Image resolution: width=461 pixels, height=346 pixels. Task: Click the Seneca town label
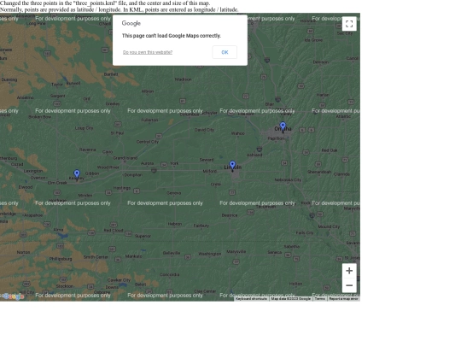click(x=275, y=252)
